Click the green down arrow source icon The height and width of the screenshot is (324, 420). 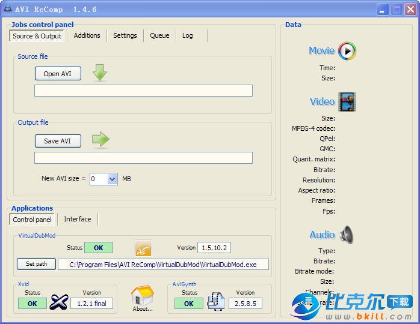[x=100, y=73]
